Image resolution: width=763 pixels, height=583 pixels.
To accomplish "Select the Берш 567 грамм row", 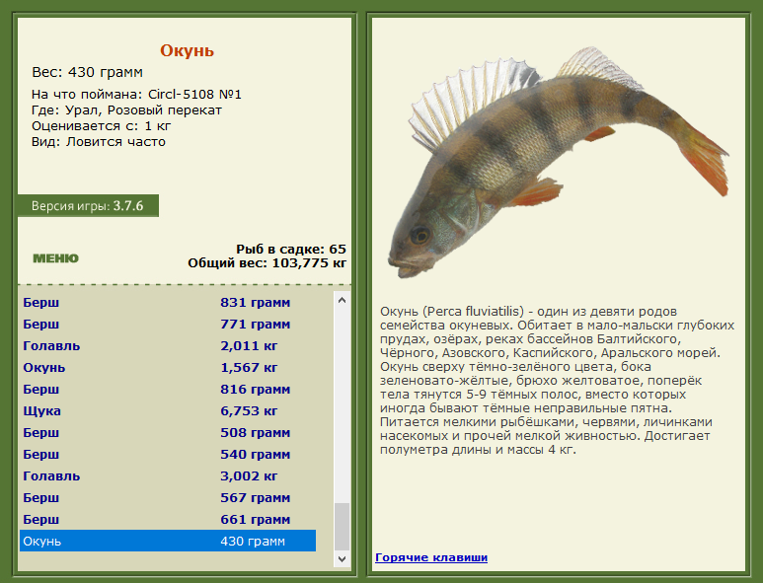I will (167, 498).
